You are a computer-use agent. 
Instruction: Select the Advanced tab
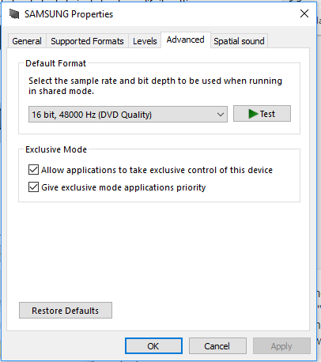pos(186,40)
